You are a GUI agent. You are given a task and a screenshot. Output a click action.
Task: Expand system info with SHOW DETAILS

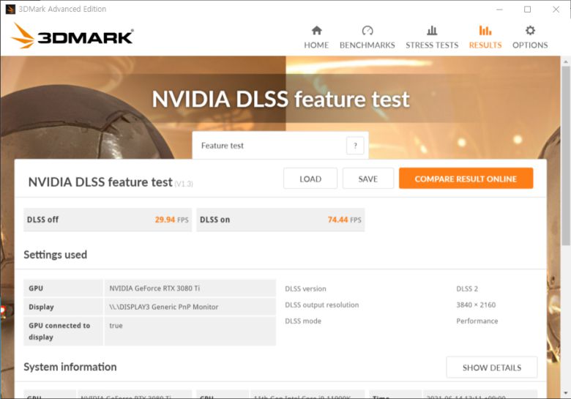click(x=491, y=368)
